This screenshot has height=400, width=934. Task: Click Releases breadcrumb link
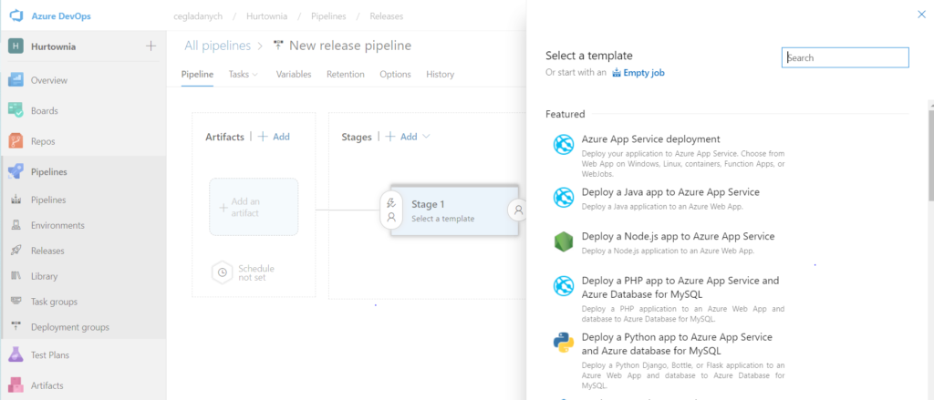pos(387,16)
